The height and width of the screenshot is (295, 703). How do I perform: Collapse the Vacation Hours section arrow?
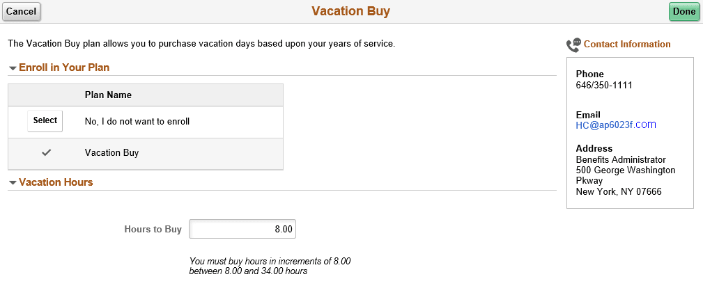pyautogui.click(x=13, y=183)
